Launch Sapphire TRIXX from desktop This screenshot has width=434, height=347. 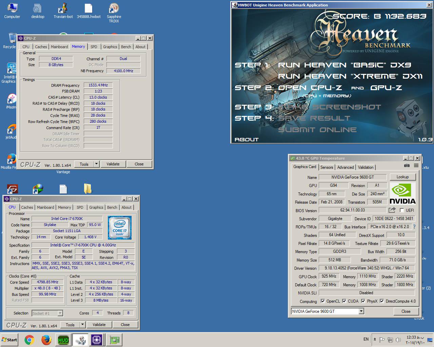[114, 13]
